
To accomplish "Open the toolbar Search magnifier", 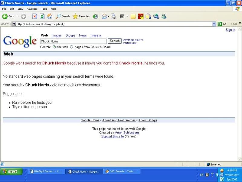I will [58, 16].
